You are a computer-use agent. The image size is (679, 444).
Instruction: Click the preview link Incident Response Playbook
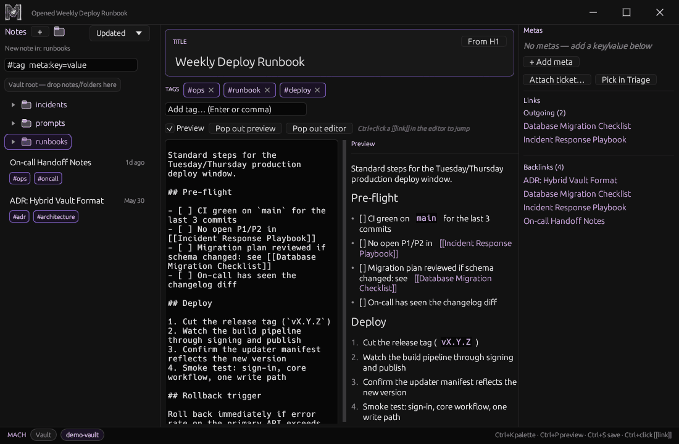pos(435,249)
